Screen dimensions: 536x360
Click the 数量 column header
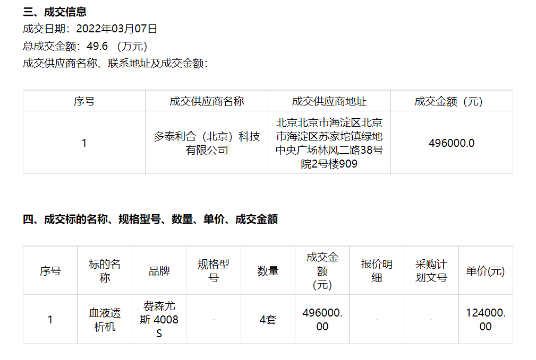(268, 271)
